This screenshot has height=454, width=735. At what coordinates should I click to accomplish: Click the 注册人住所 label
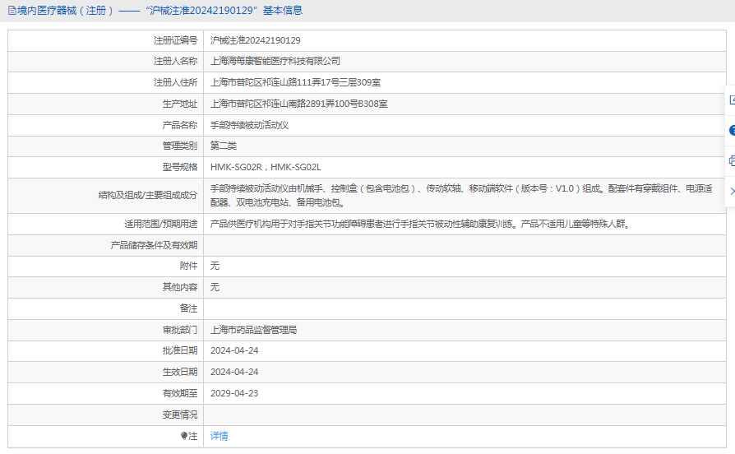[x=176, y=82]
